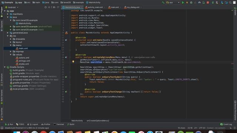Image resolution: width=237 pixels, height=133 pixels.
Task: Open the Device File Explorer side tab
Action: click(x=235, y=110)
